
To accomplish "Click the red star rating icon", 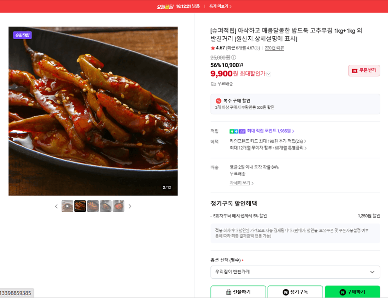I will [x=213, y=48].
